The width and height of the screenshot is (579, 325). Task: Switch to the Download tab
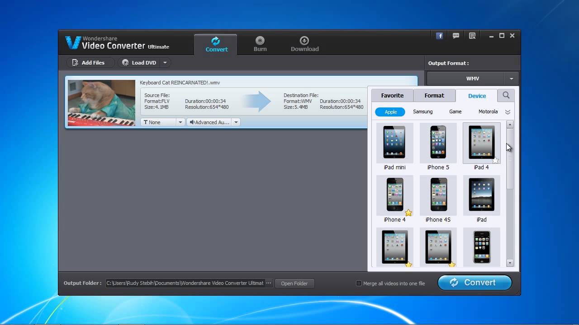pyautogui.click(x=304, y=45)
